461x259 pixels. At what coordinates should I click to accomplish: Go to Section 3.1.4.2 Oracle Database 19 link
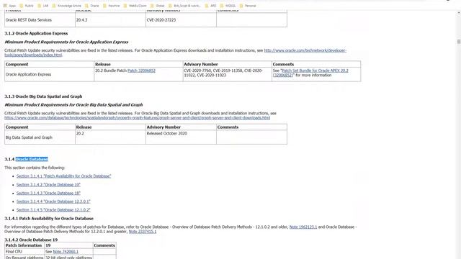coord(48,185)
